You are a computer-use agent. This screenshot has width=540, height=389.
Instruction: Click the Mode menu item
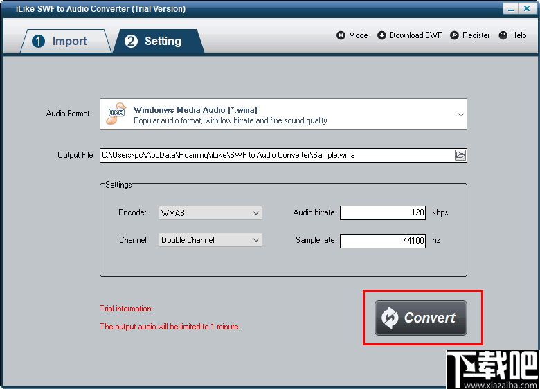coord(352,35)
